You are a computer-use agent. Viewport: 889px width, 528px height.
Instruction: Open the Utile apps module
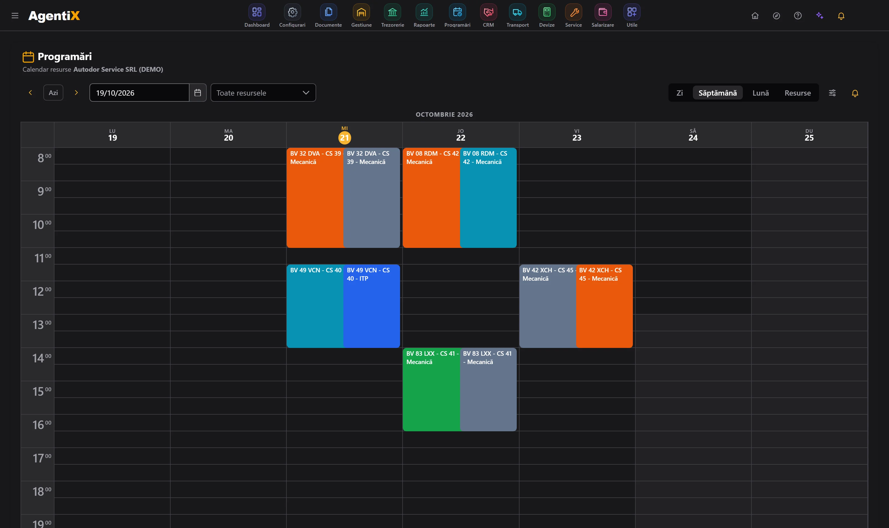click(x=632, y=16)
